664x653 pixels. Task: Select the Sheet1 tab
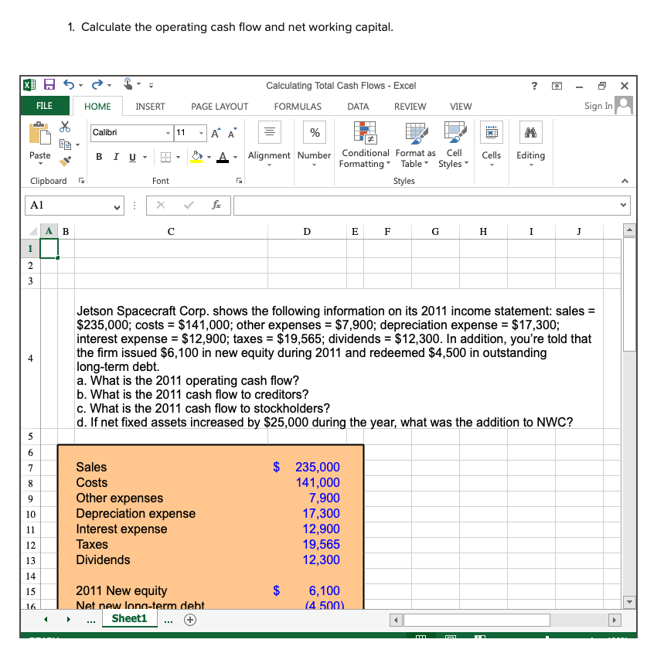(130, 619)
